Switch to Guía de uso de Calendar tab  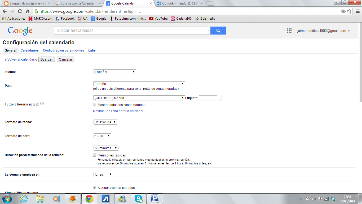click(x=77, y=3)
